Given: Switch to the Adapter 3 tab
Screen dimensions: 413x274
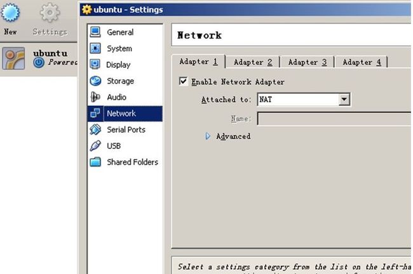Looking at the screenshot, I should [308, 62].
